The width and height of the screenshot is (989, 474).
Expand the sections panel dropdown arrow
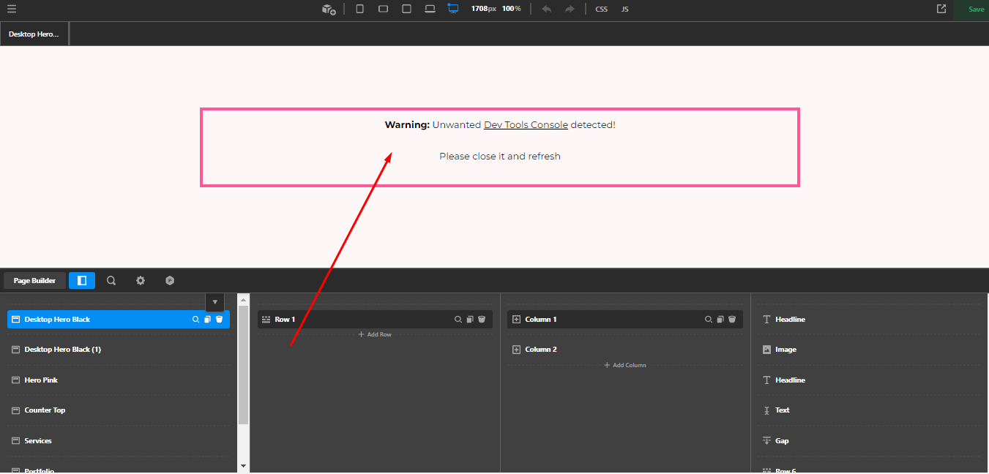214,302
